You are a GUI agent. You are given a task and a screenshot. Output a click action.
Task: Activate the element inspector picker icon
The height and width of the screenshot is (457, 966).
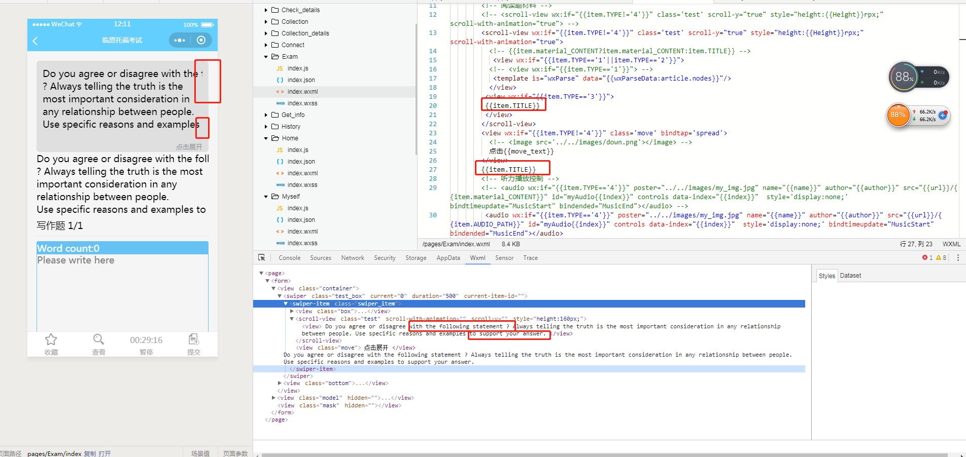pyautogui.click(x=262, y=257)
